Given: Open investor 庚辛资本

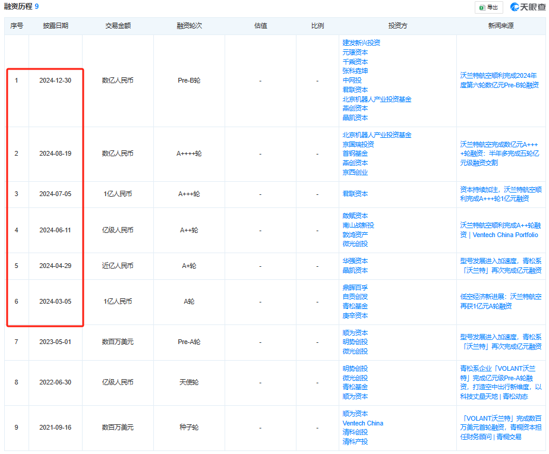Looking at the screenshot, I should tap(355, 316).
